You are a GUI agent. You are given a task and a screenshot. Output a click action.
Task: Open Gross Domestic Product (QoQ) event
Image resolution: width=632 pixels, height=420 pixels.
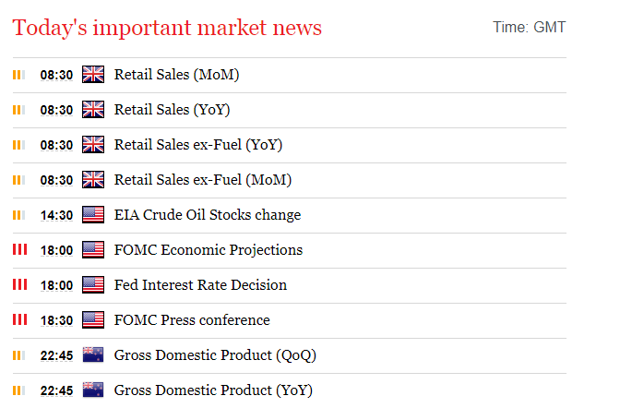215,355
